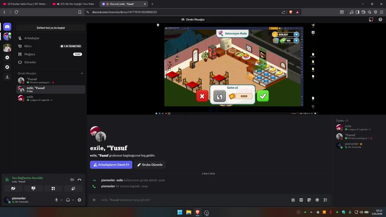The height and width of the screenshot is (217, 386).
Task: Disconnect from the voice call
Action: (x=79, y=180)
